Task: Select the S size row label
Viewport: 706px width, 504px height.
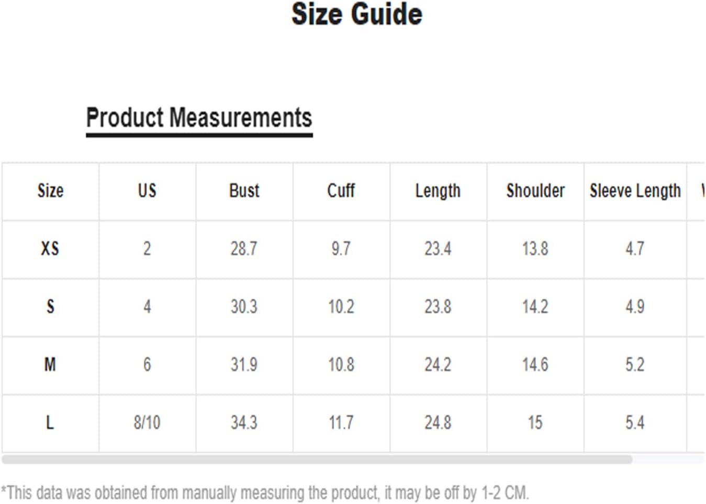Action: pyautogui.click(x=50, y=306)
